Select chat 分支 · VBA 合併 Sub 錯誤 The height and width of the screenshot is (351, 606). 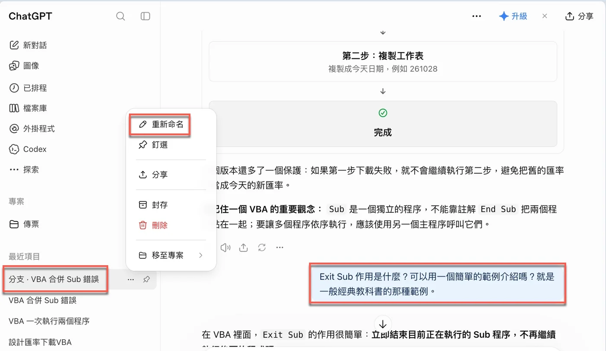tap(54, 279)
